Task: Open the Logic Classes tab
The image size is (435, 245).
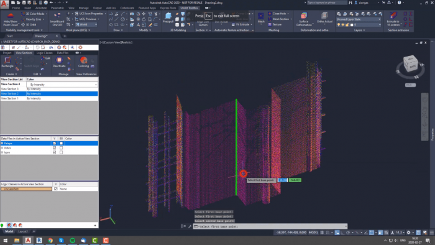Action: (44, 53)
